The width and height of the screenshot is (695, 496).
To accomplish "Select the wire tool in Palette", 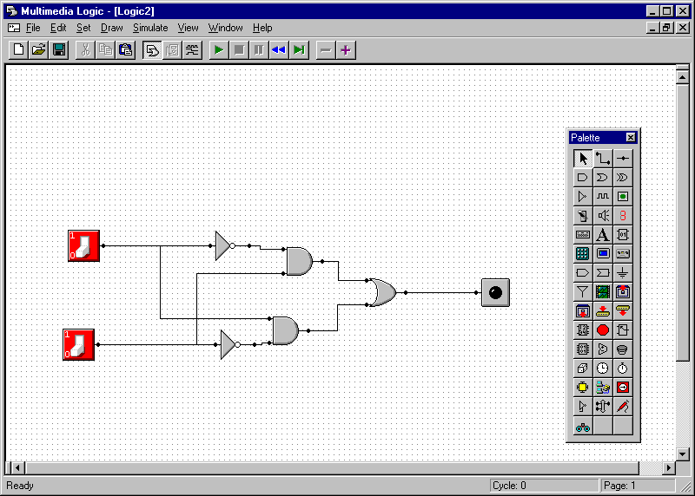I will pyautogui.click(x=602, y=158).
